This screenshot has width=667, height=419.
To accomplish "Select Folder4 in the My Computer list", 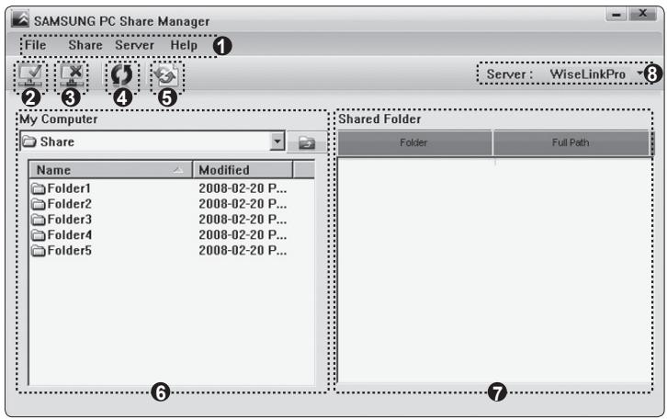I will tap(62, 235).
